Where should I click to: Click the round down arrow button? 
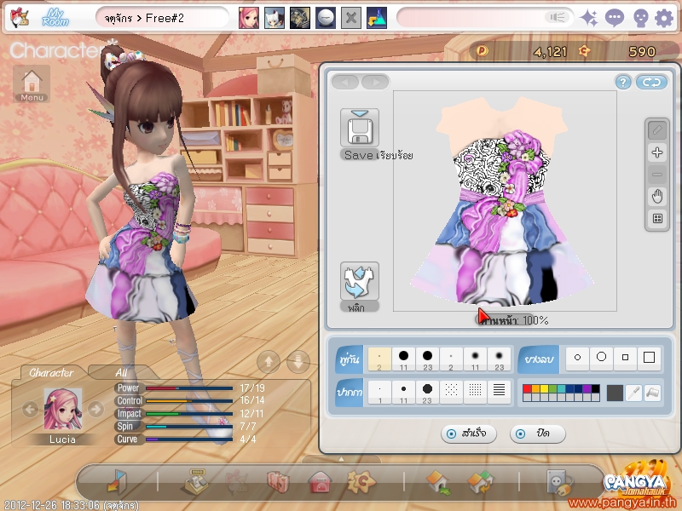click(x=298, y=361)
